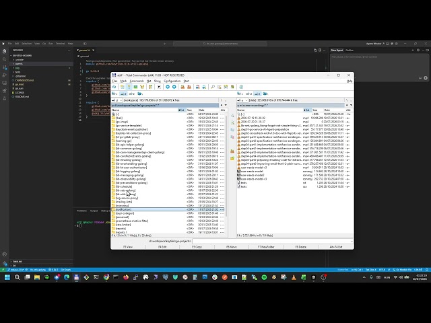Click the F4 Edit button

162,247
